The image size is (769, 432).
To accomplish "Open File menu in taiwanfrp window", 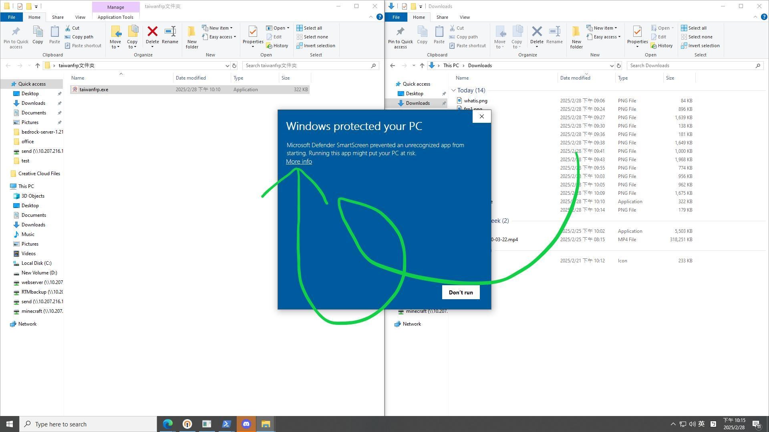I will coord(12,17).
